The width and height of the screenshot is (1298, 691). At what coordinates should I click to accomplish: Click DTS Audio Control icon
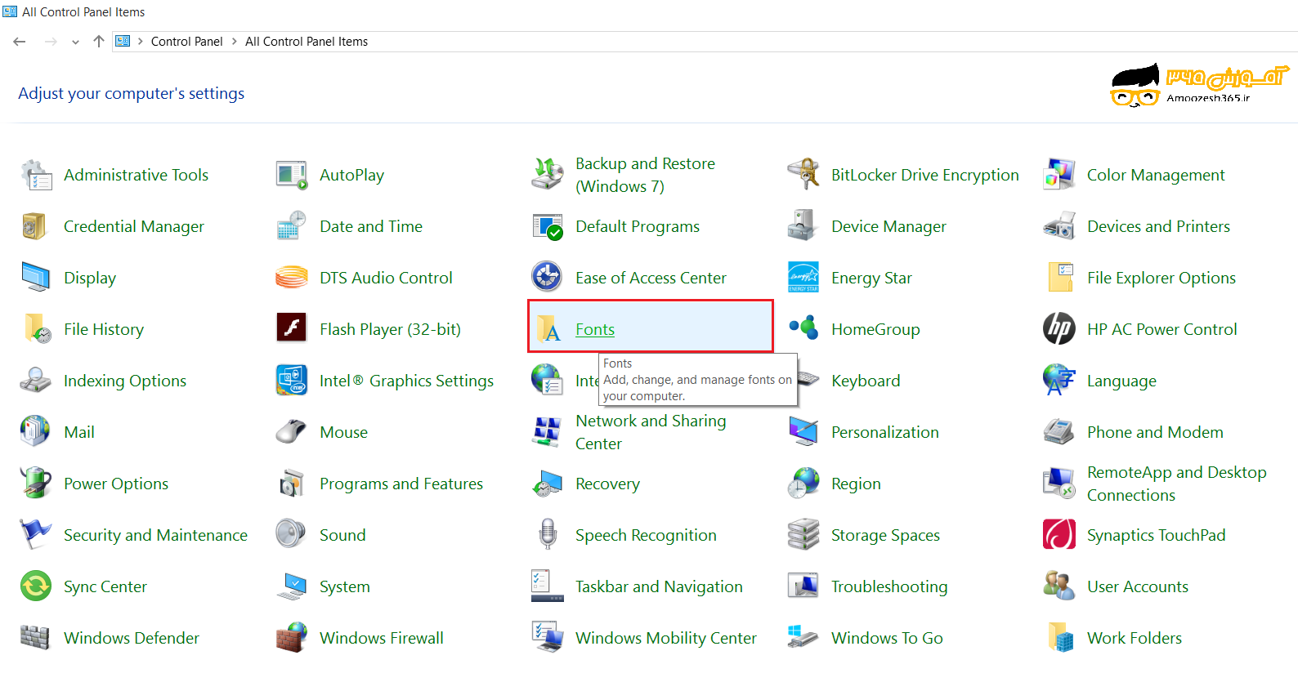coord(292,278)
